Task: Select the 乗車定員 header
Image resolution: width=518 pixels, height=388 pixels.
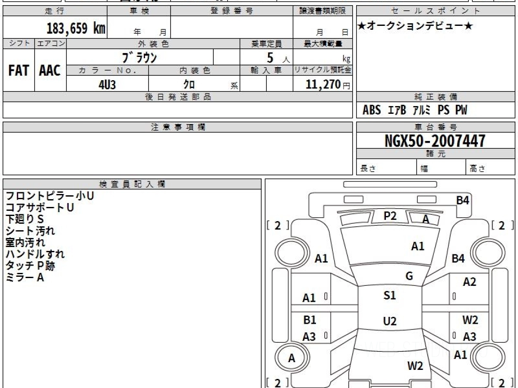Action: [x=266, y=44]
